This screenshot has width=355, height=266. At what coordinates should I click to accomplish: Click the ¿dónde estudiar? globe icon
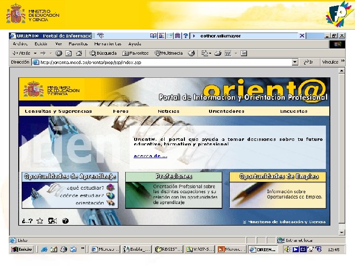[x=110, y=195]
